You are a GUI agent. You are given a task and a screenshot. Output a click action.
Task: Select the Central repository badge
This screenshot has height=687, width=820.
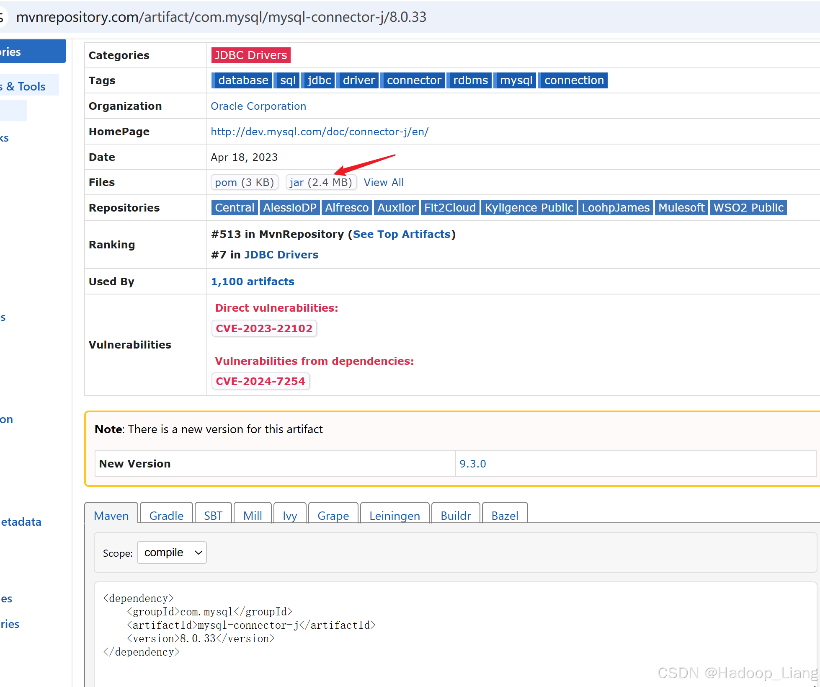click(235, 207)
